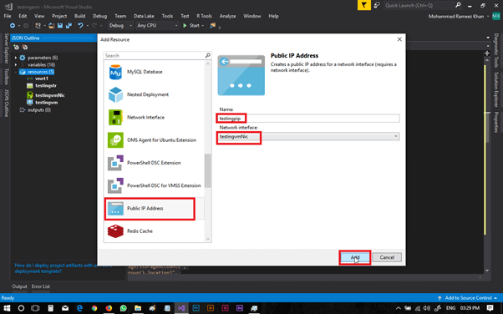Select Network Interface resource icon
This screenshot has width=503, height=314.
coord(115,118)
